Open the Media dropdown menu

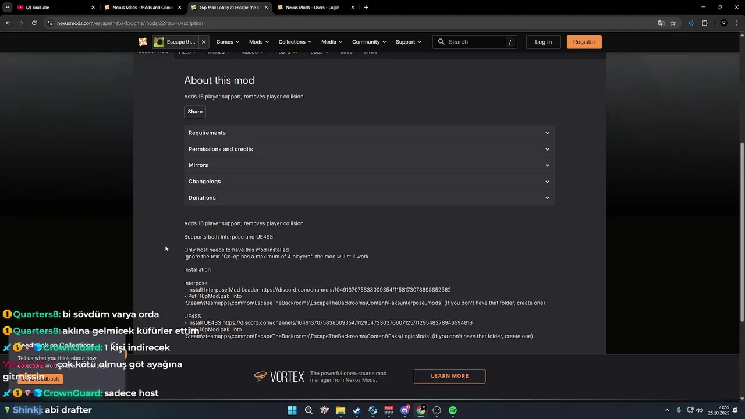point(332,42)
